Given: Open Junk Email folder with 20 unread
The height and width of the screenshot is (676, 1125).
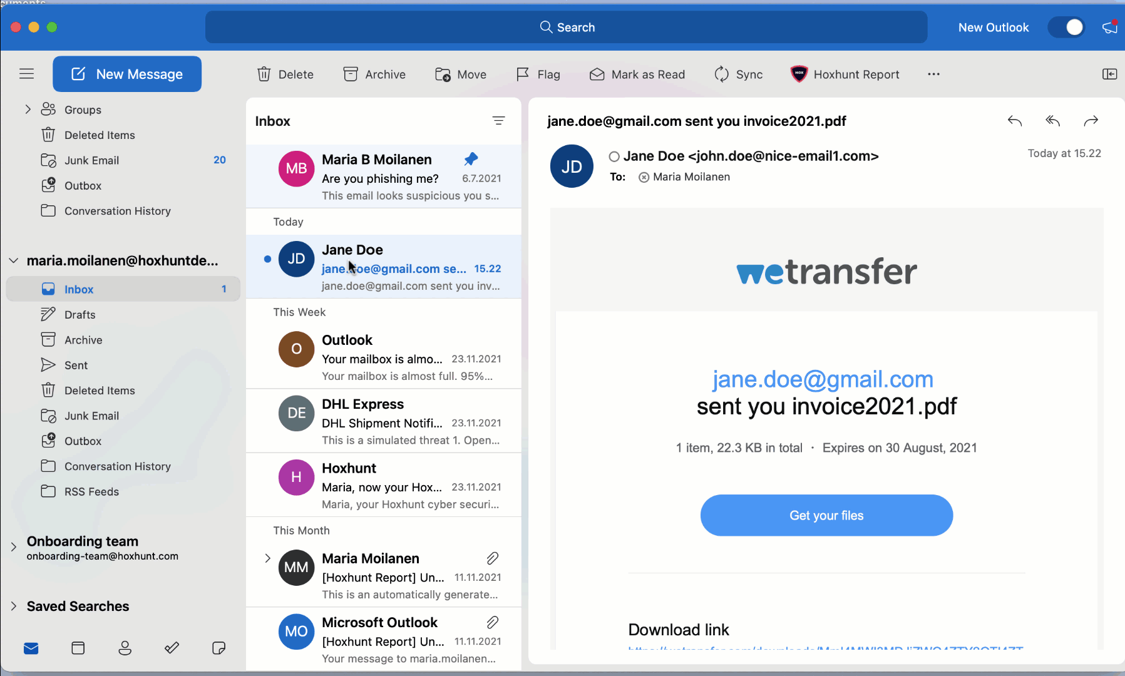Looking at the screenshot, I should tap(123, 160).
